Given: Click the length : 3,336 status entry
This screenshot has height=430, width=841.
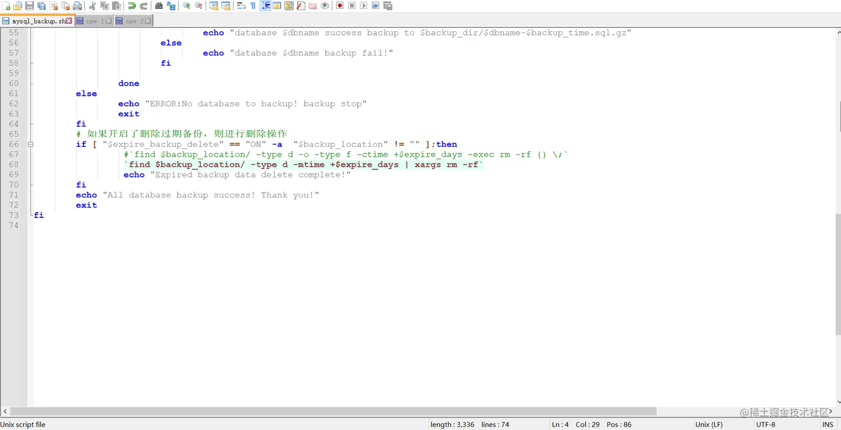Looking at the screenshot, I should (x=452, y=424).
